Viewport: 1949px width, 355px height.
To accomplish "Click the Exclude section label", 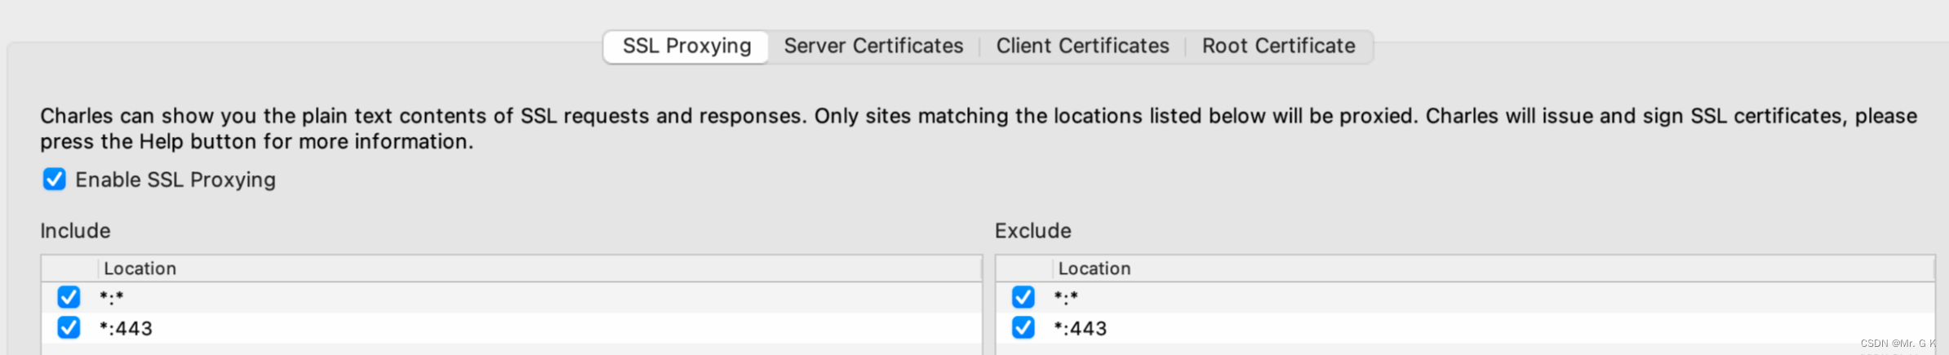I will click(1033, 231).
